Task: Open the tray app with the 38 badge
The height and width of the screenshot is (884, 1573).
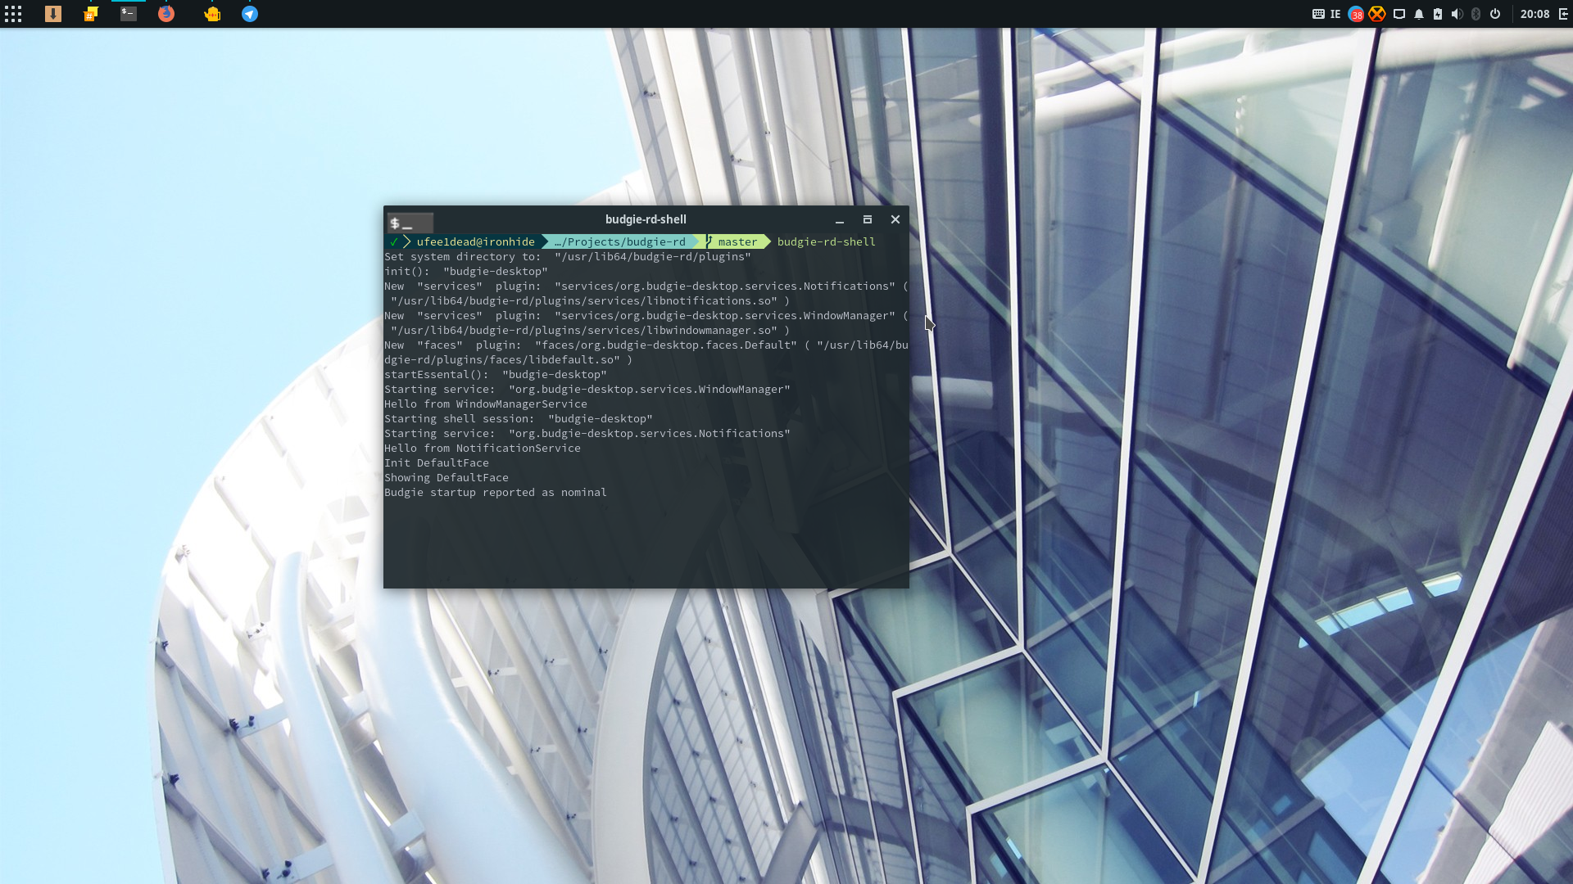Action: point(1356,14)
